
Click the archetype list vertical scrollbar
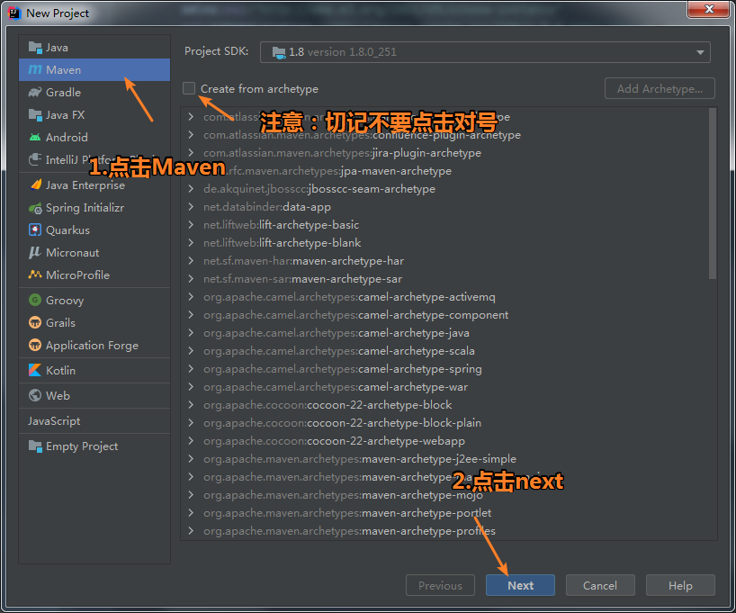(712, 194)
